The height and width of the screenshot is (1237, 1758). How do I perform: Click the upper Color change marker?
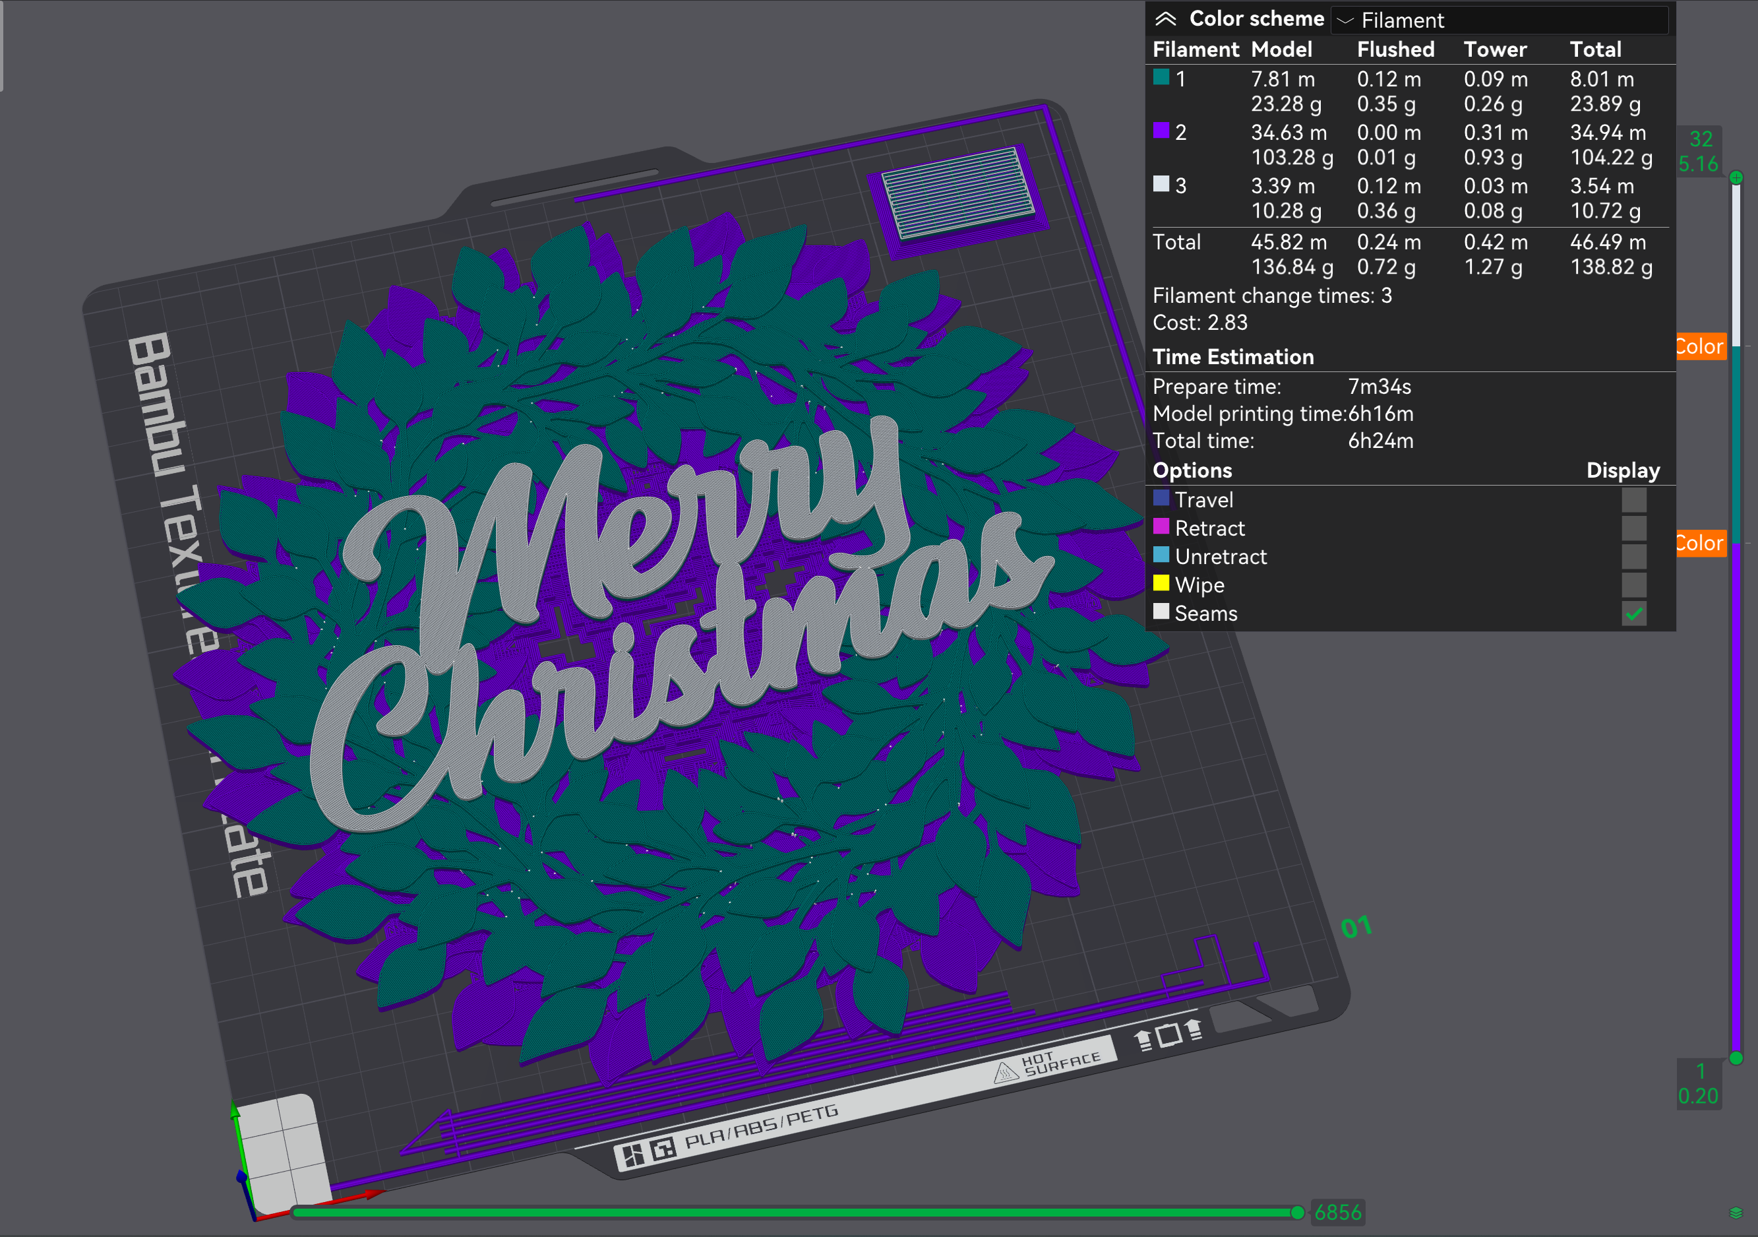coord(1700,346)
